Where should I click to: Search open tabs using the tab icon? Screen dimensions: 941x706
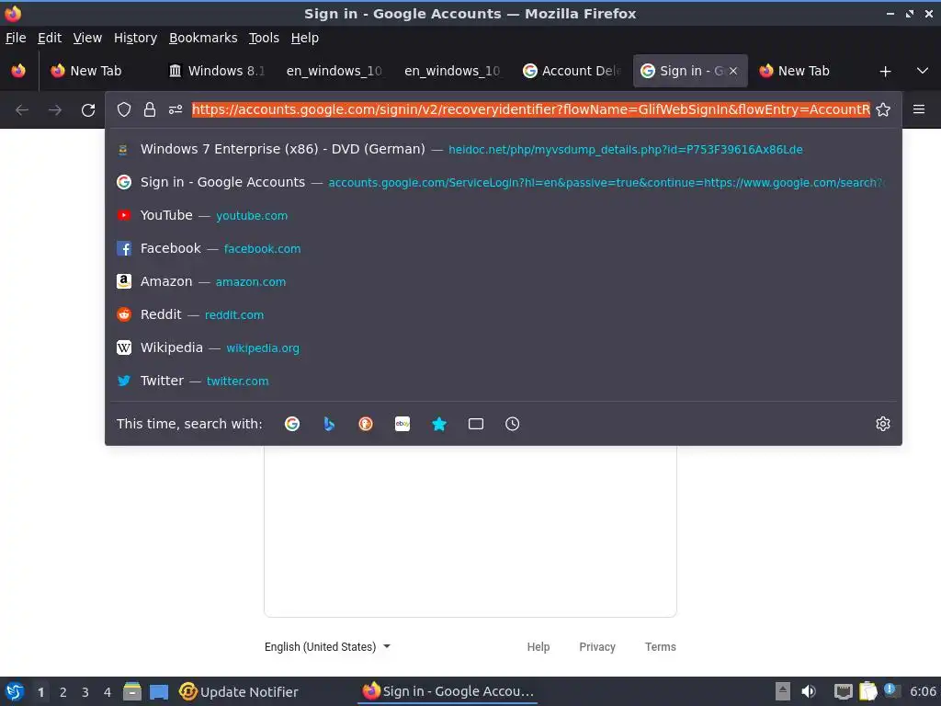tap(476, 424)
